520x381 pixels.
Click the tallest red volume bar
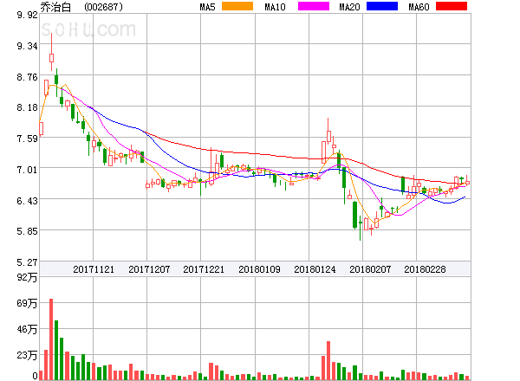point(51,339)
